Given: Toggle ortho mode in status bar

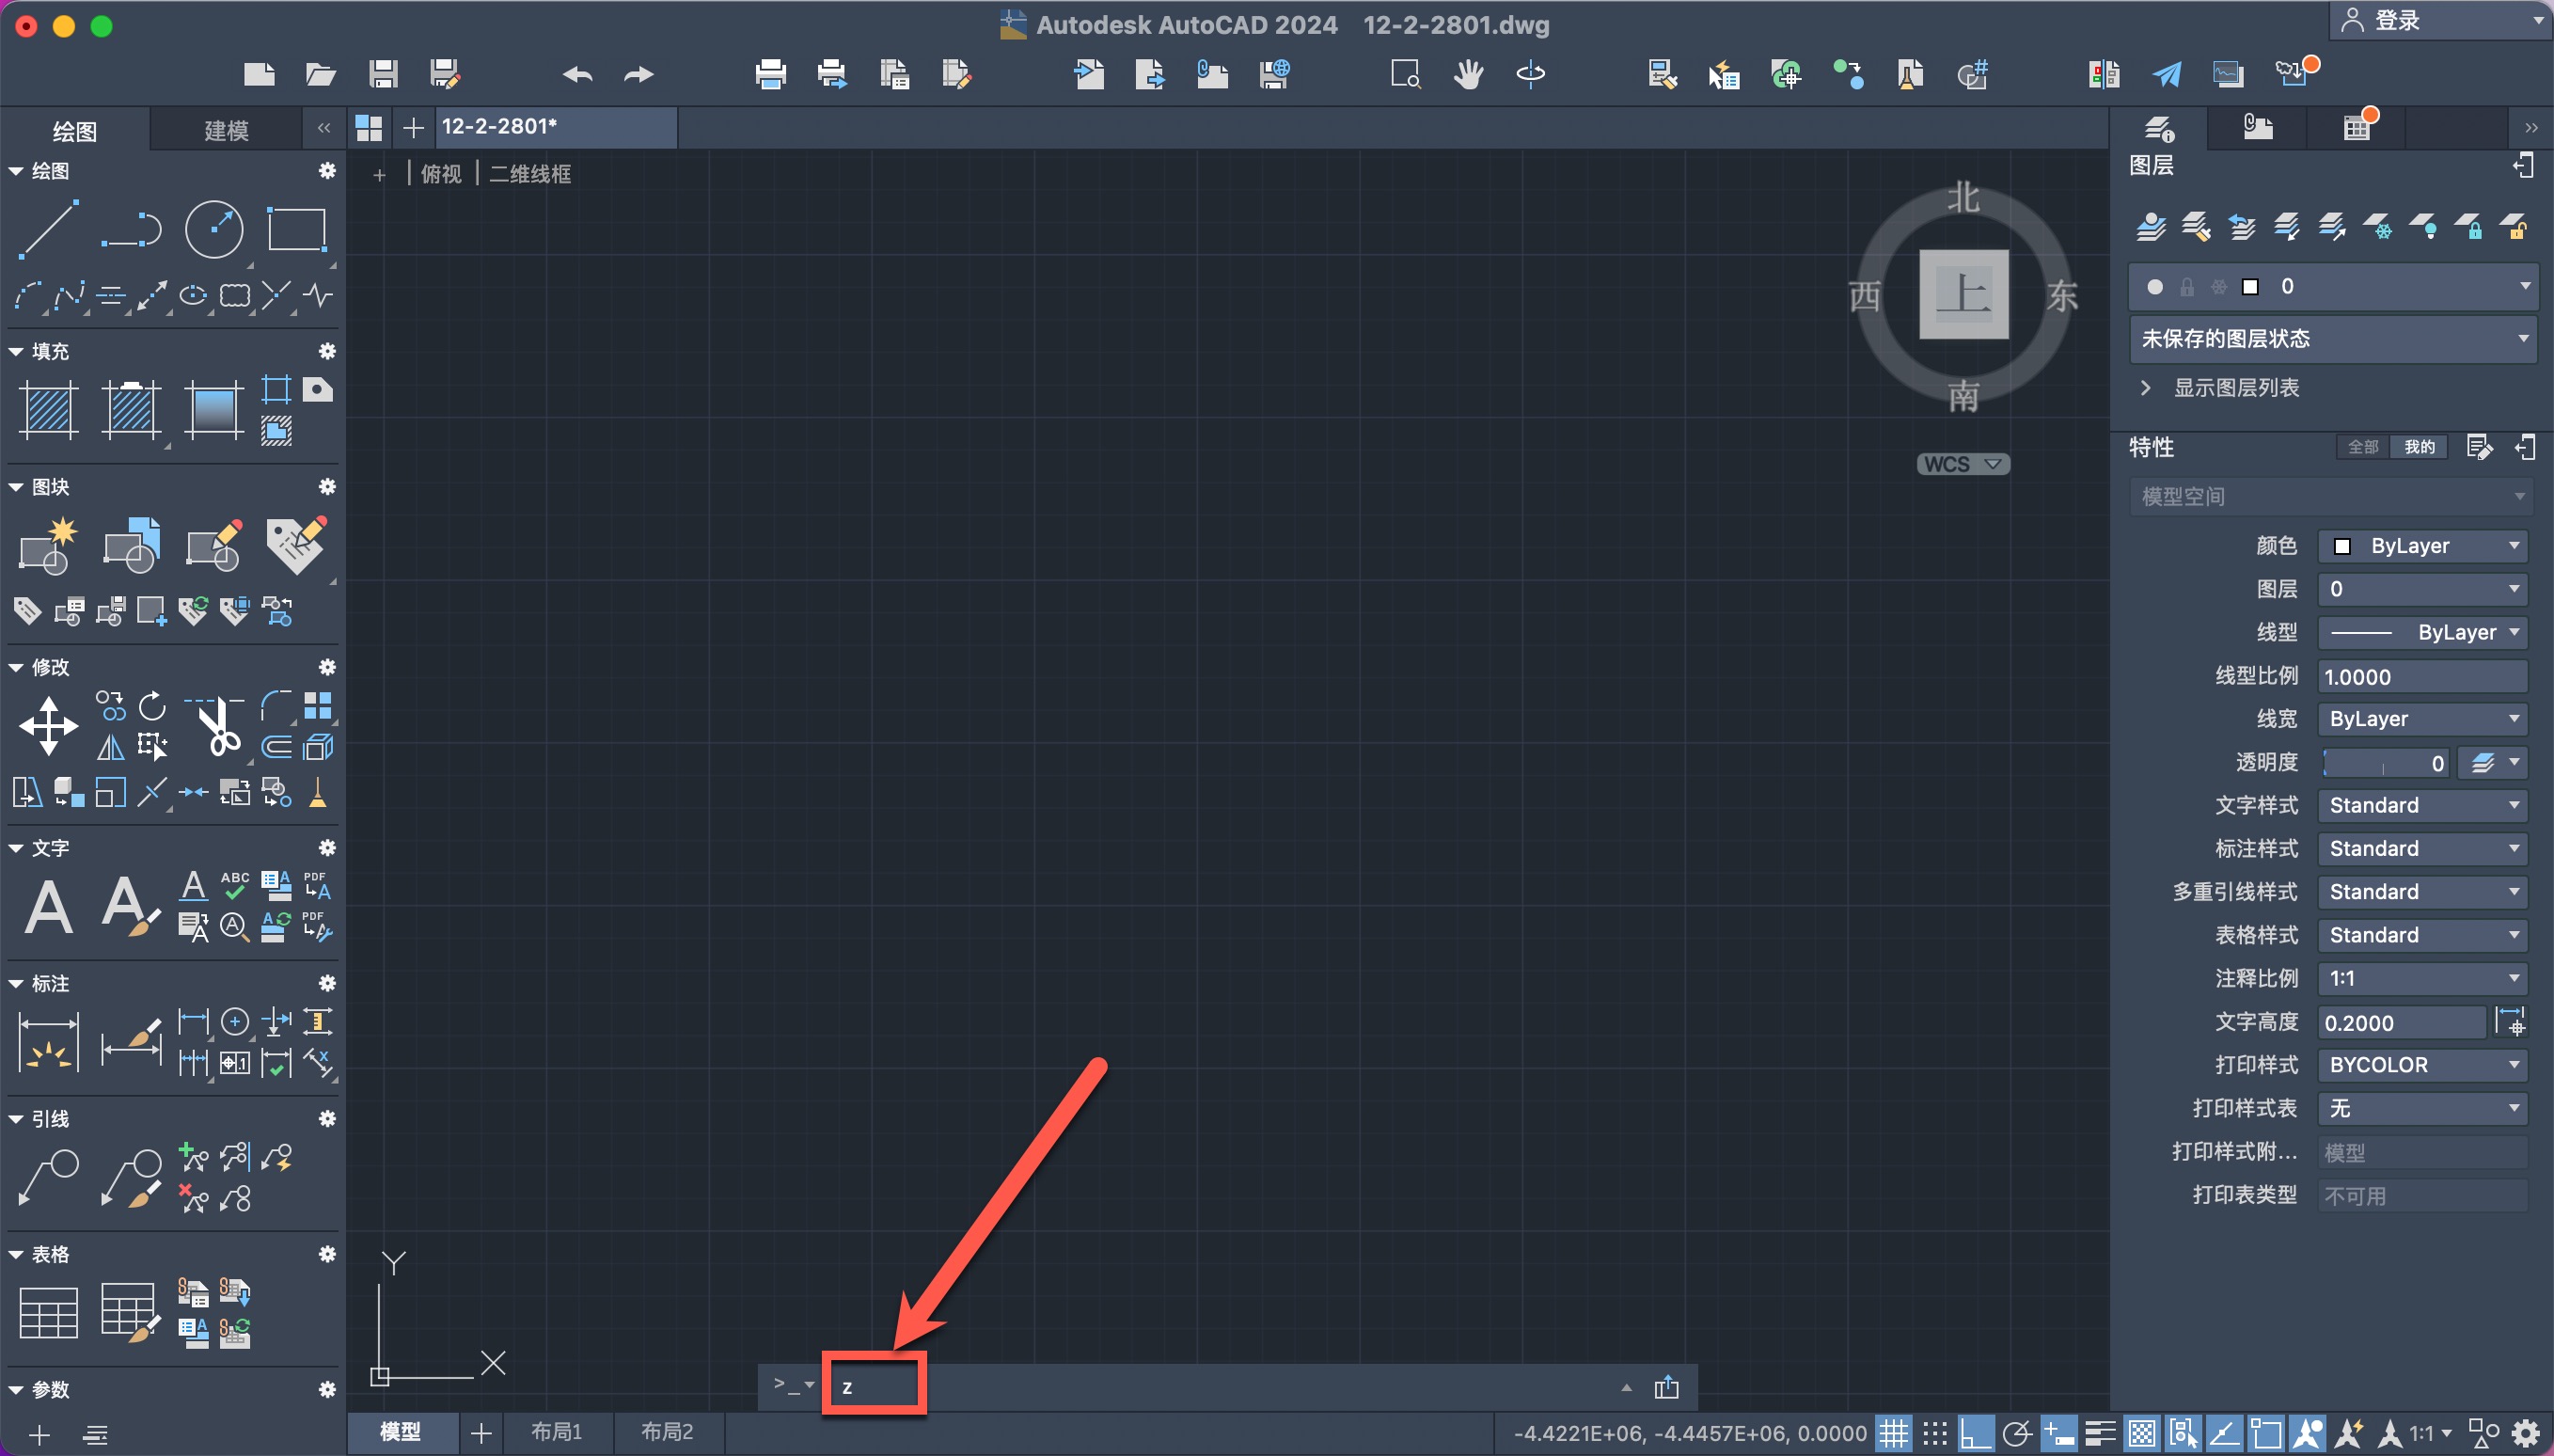Looking at the screenshot, I should [x=1977, y=1433].
